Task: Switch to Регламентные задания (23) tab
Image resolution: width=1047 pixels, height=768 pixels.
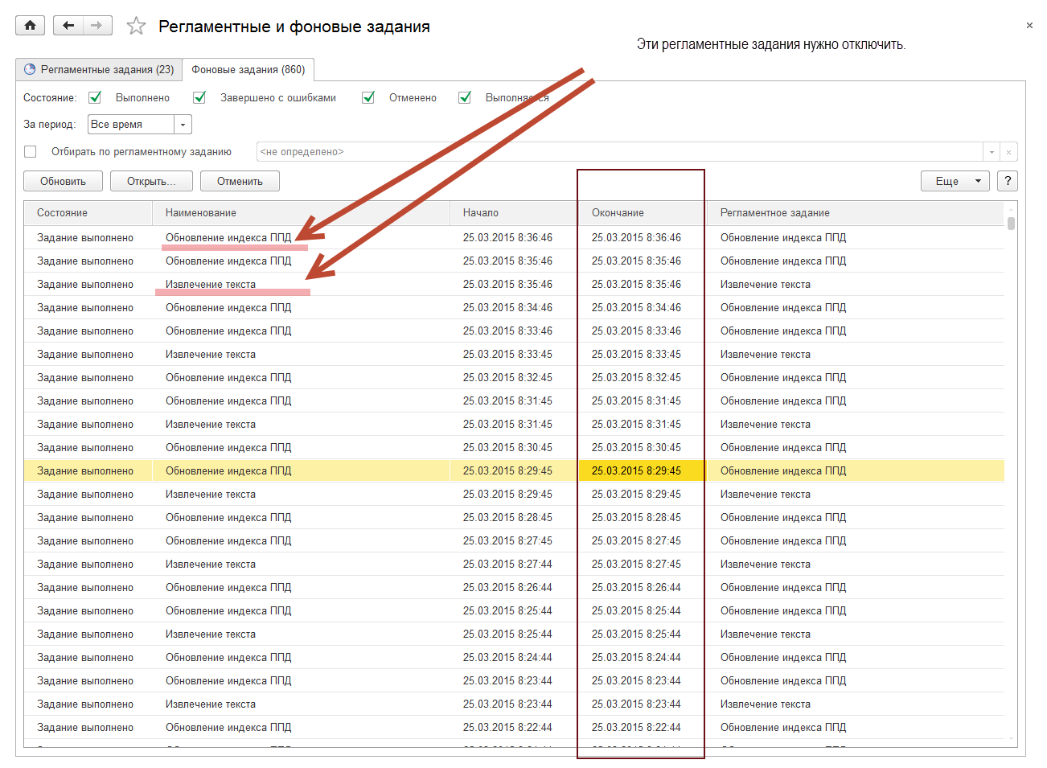Action: 99,69
